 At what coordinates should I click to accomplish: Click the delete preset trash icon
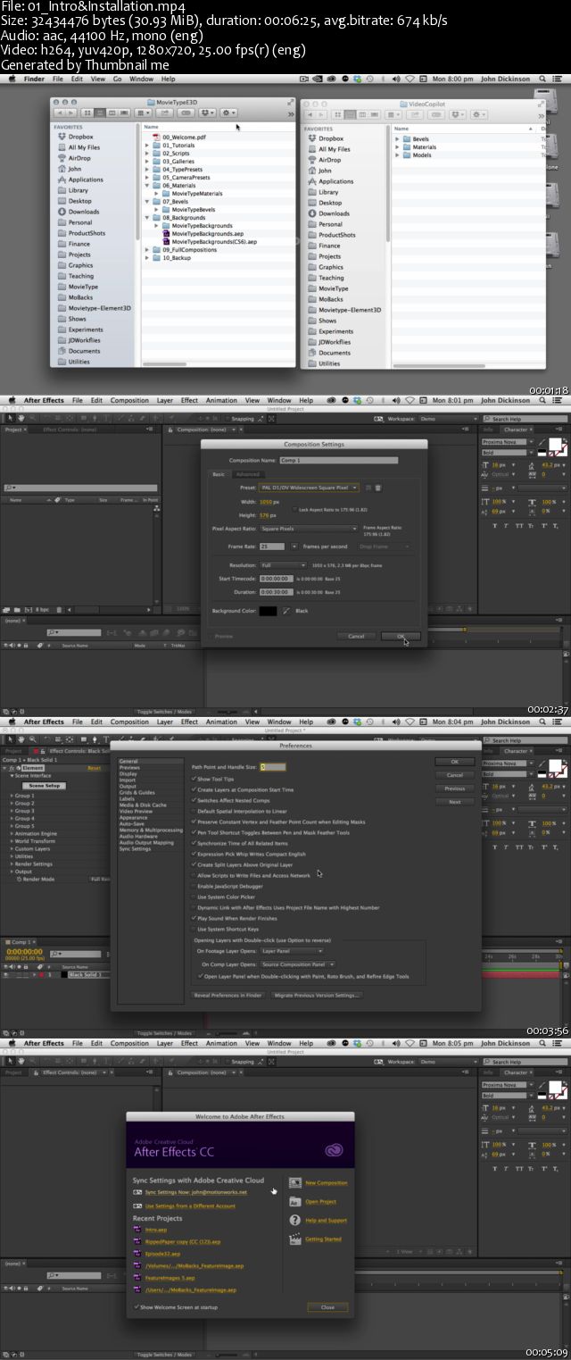[x=378, y=488]
